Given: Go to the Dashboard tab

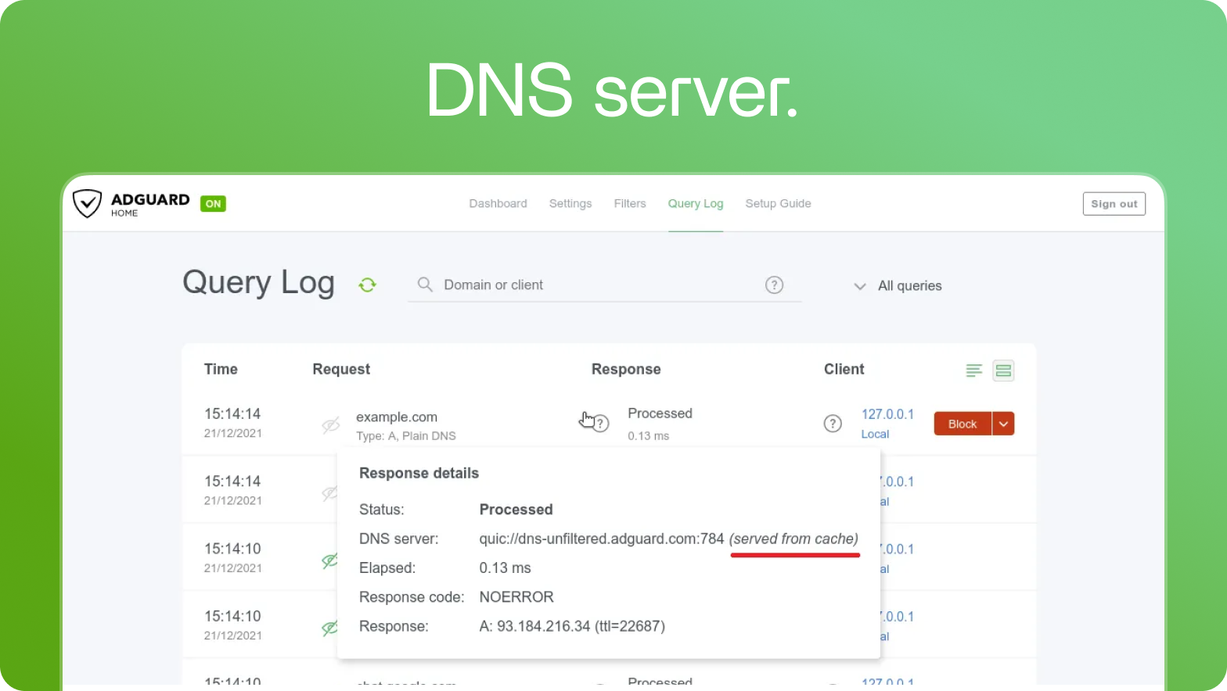Looking at the screenshot, I should (x=498, y=203).
